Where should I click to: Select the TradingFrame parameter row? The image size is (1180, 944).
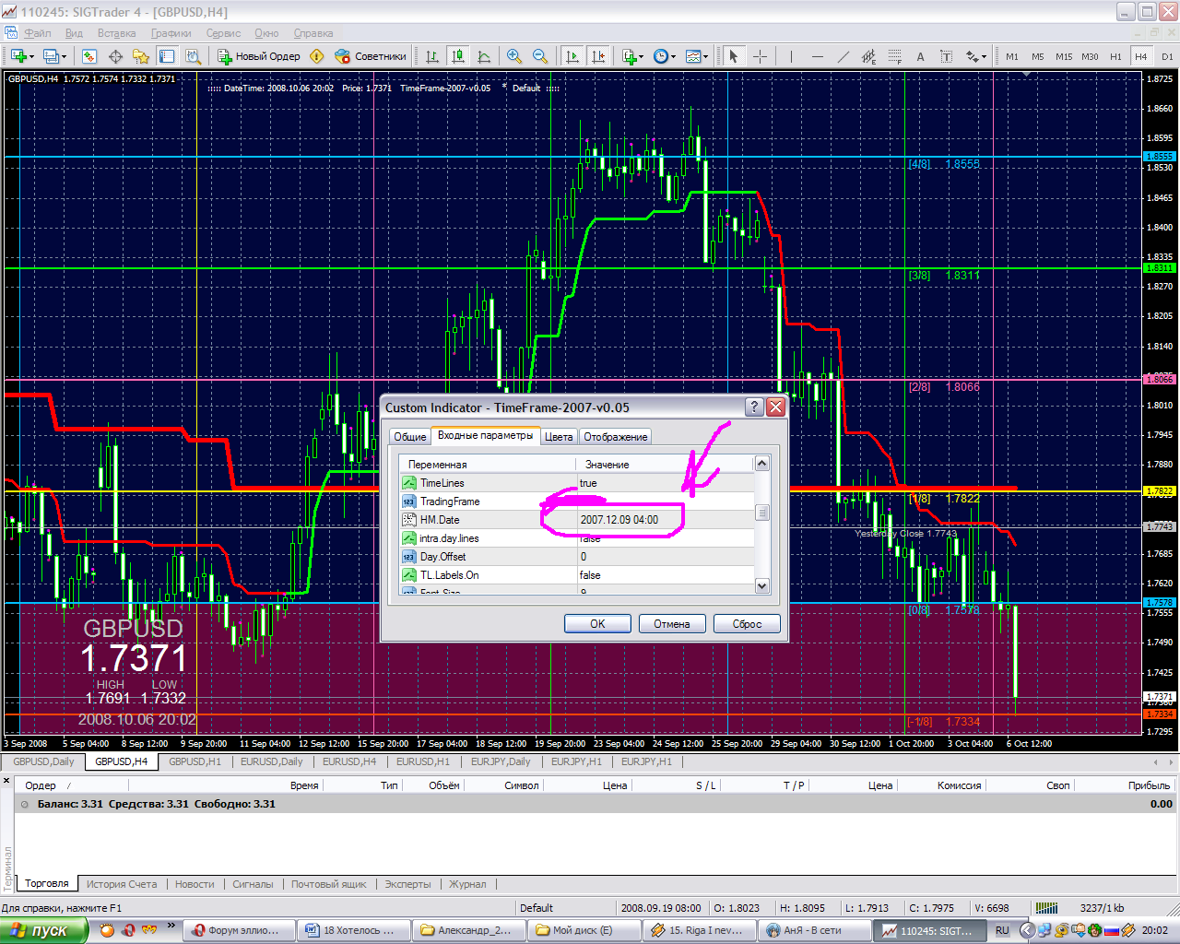pos(577,501)
